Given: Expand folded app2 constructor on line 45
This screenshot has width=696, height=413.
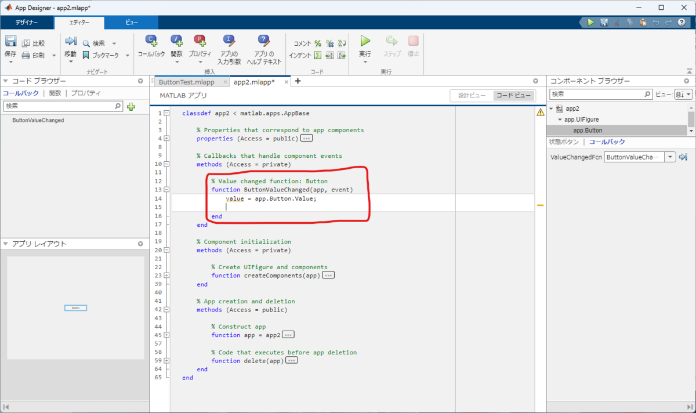Looking at the screenshot, I should point(166,335).
